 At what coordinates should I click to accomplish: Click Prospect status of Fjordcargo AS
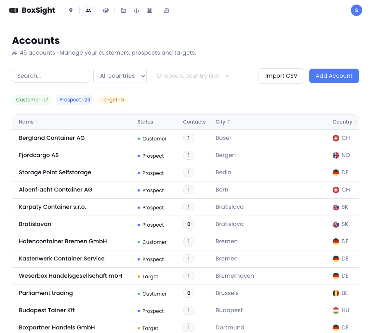point(151,156)
